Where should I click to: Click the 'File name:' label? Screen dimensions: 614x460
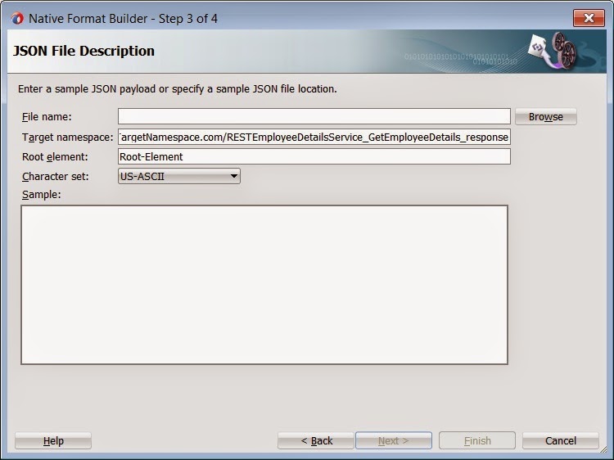(47, 117)
